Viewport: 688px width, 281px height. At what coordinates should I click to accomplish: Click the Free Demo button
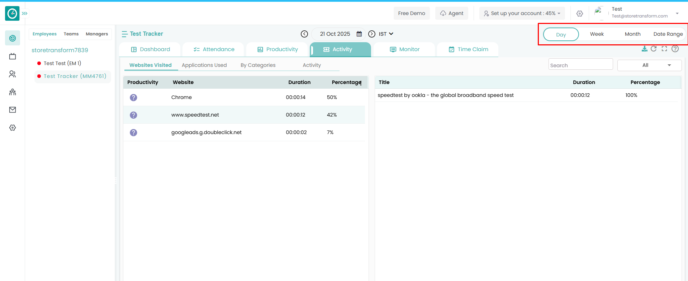(412, 14)
